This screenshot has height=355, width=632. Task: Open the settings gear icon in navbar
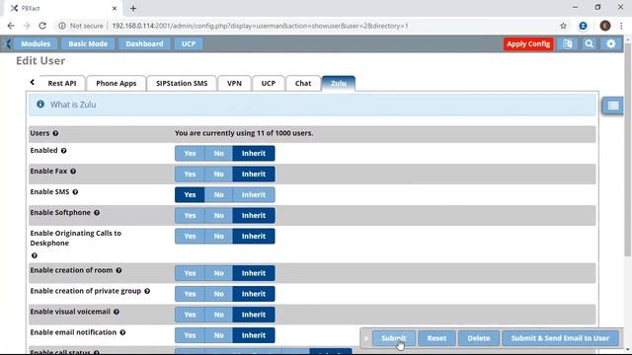point(611,43)
